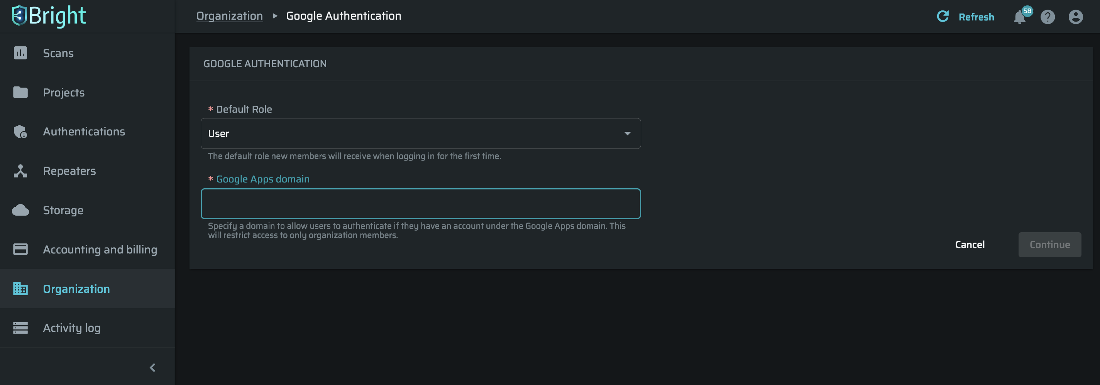The width and height of the screenshot is (1100, 385).
Task: Click the Organization building icon
Action: click(x=20, y=289)
